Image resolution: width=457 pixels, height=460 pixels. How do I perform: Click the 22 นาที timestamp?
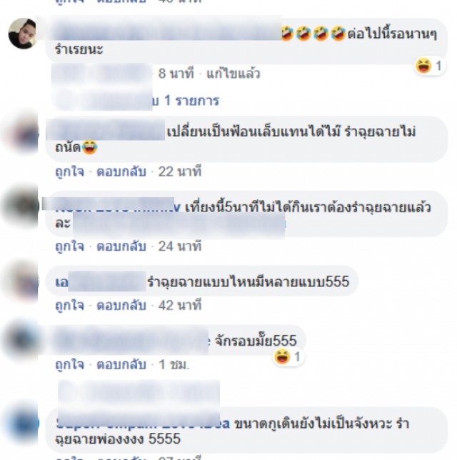point(180,171)
